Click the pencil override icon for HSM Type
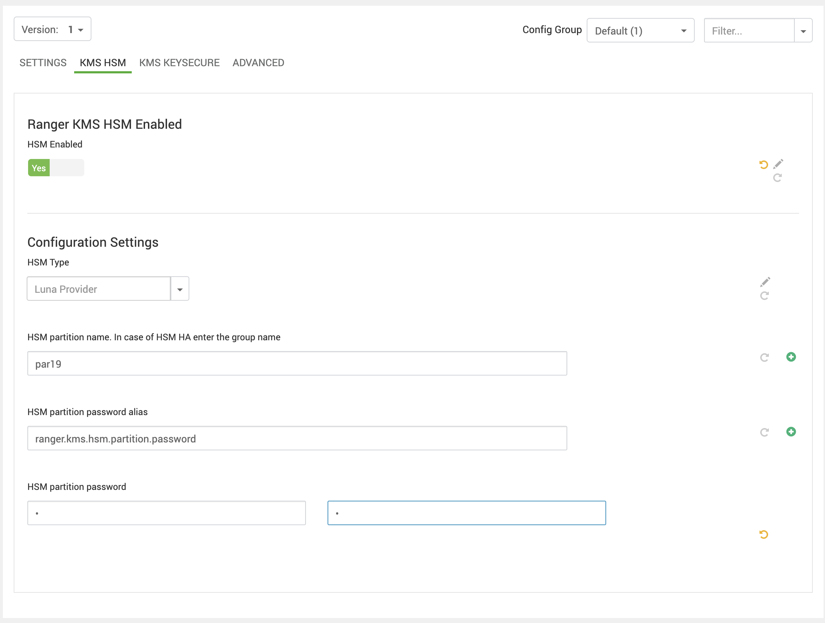 765,282
